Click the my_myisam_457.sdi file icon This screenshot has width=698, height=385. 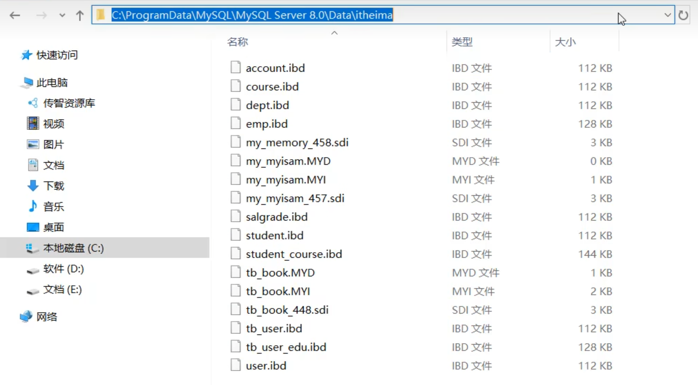pos(236,198)
